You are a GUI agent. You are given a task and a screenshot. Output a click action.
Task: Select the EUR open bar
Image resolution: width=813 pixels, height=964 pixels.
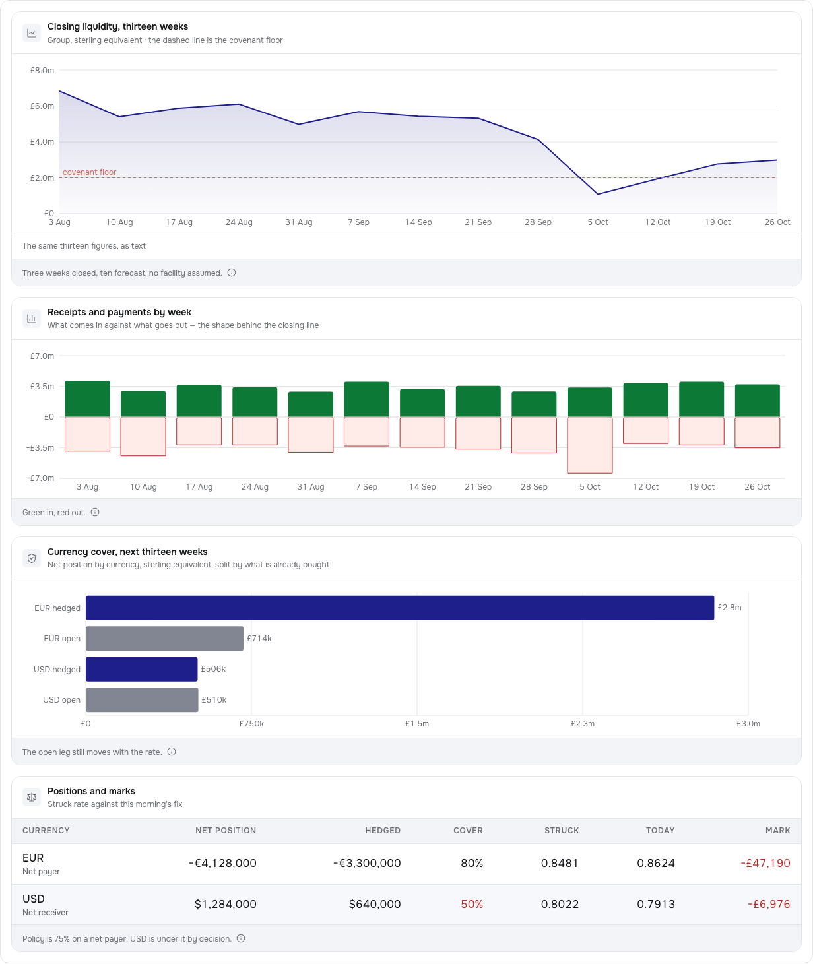coord(164,639)
